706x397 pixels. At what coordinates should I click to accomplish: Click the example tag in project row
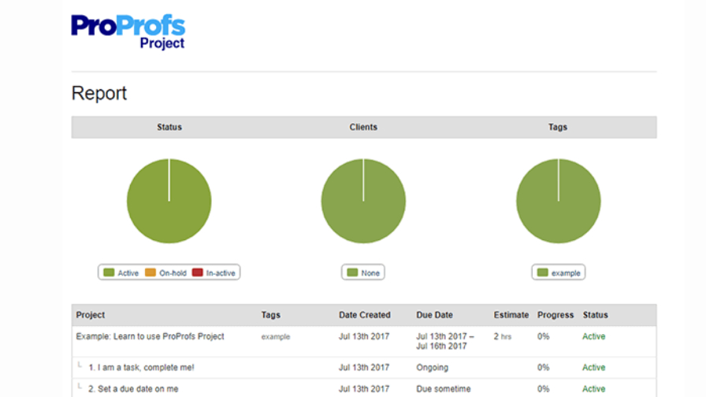pos(276,336)
